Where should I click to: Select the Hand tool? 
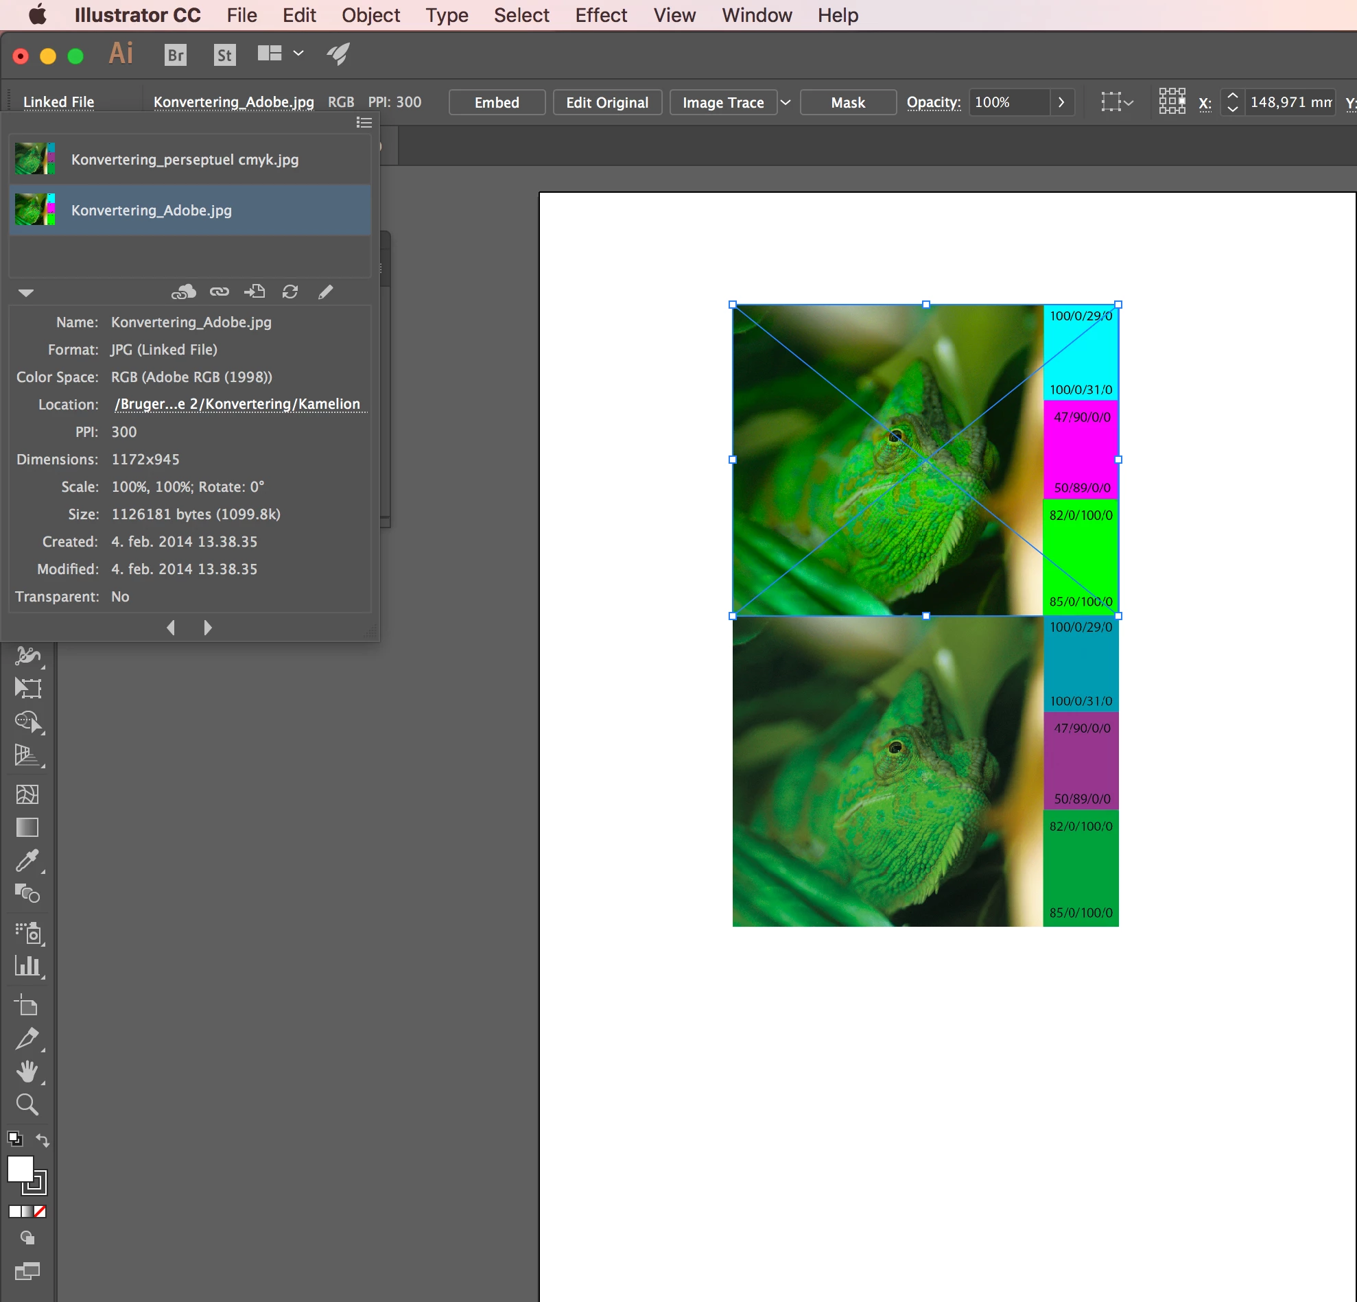[x=27, y=1071]
